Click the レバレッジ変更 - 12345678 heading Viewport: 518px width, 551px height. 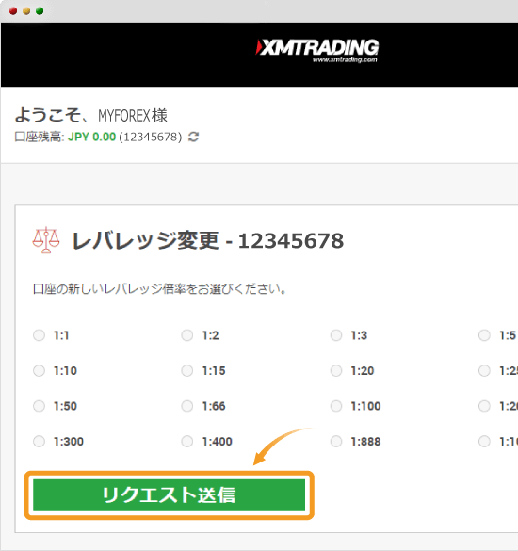207,241
